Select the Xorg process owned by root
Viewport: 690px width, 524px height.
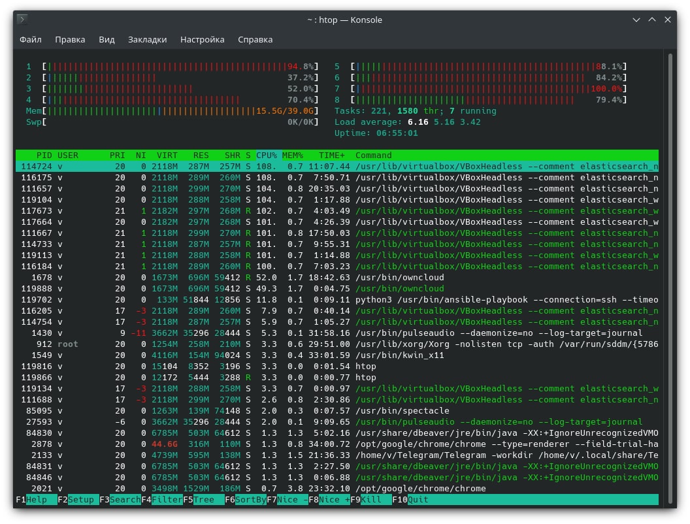(337, 344)
